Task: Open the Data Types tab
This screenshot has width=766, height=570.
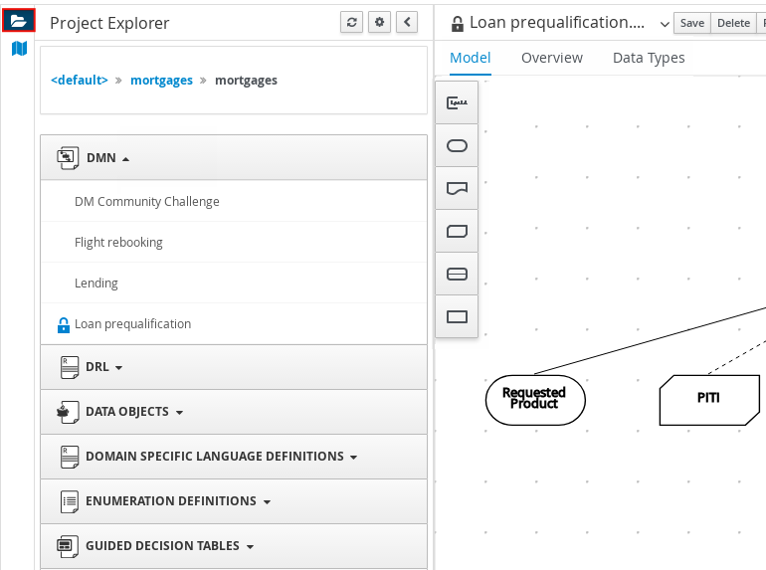Action: coord(649,58)
